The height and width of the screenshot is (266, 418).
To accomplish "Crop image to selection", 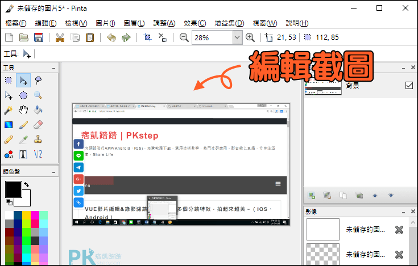I will 147,37.
